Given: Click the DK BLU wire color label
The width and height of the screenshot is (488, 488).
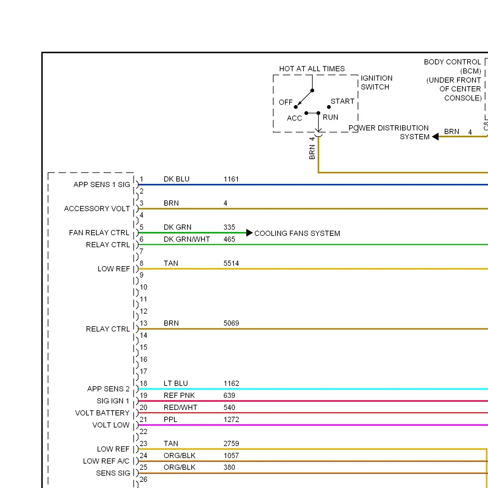Looking at the screenshot, I should tap(177, 179).
